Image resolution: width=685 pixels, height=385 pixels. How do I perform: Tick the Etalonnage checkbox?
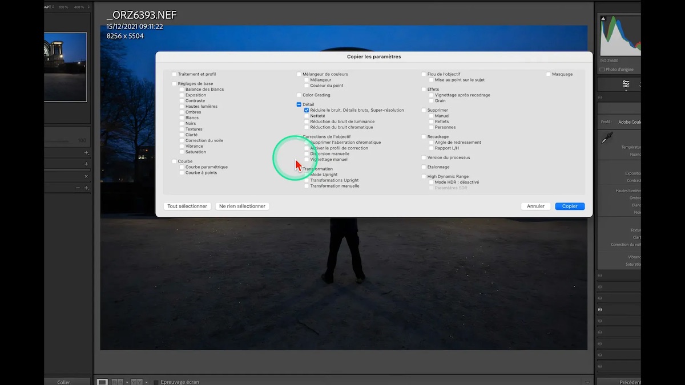click(424, 167)
